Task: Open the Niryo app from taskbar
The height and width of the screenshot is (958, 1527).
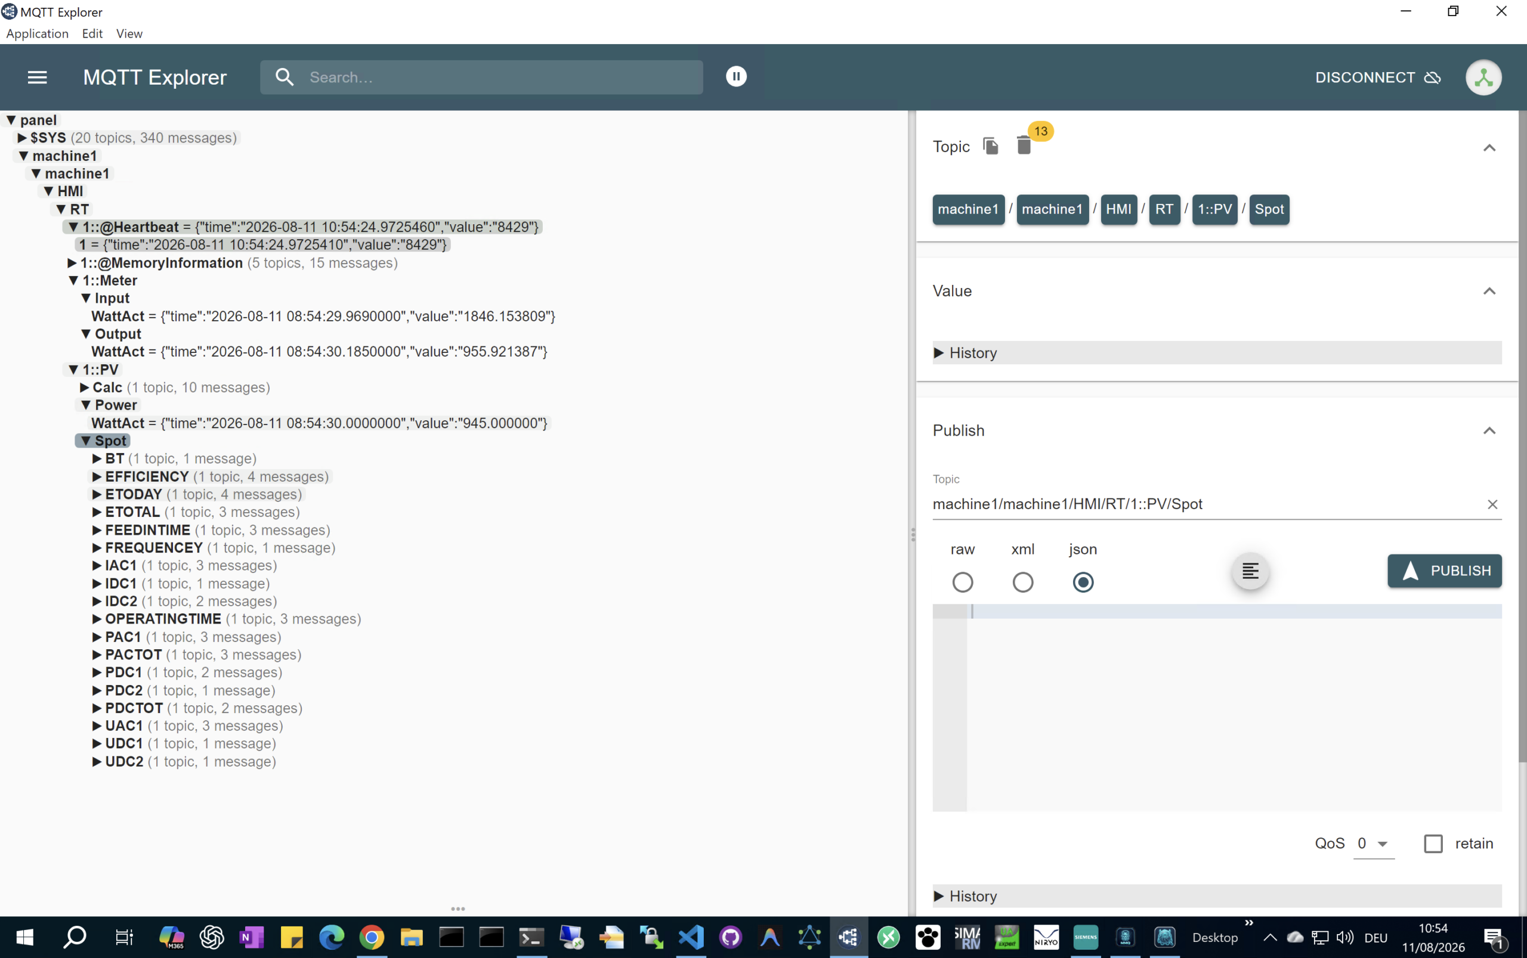Action: pos(1046,937)
